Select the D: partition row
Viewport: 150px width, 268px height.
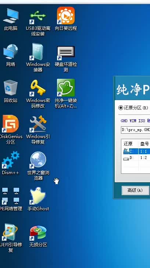point(136,158)
